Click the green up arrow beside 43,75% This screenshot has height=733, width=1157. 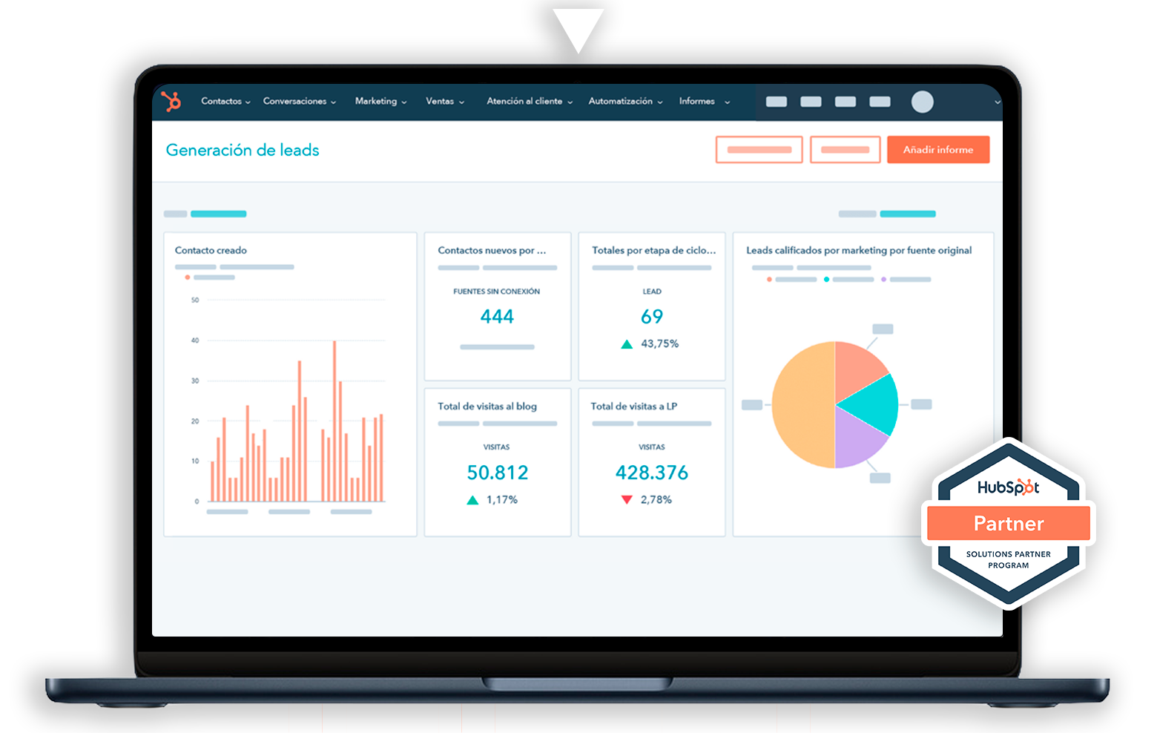[x=627, y=344]
